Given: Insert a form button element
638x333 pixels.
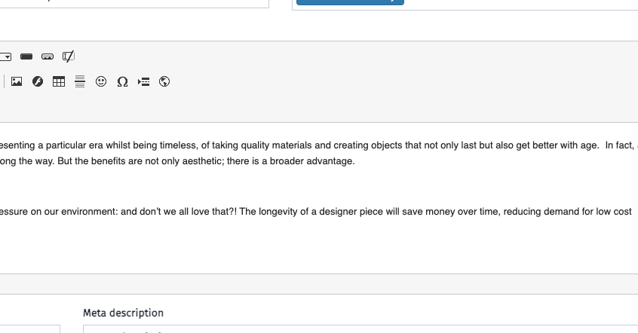Looking at the screenshot, I should pos(26,57).
